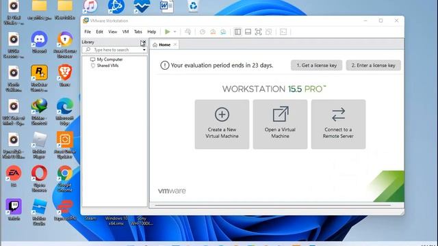
Task: Close the Library panel
Action: pyautogui.click(x=144, y=42)
